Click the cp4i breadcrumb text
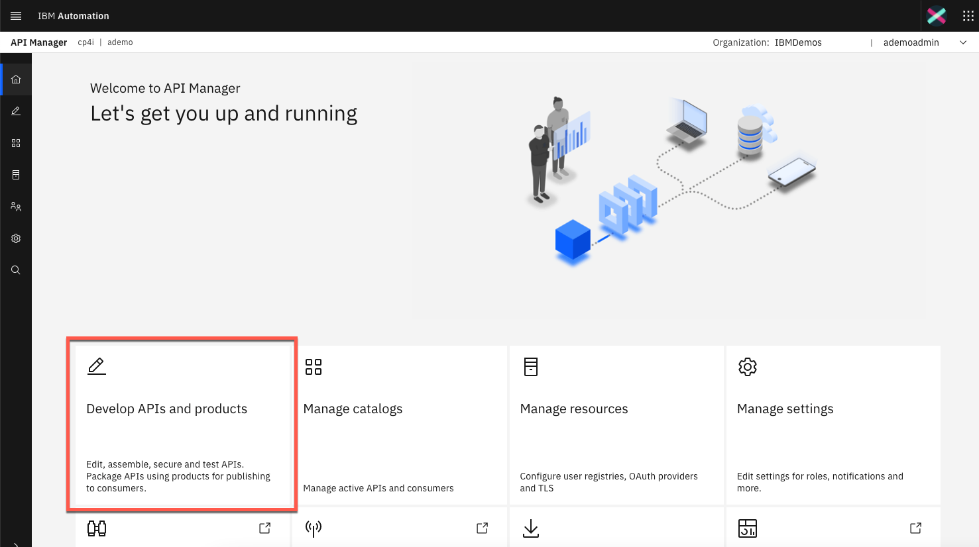 coord(86,42)
